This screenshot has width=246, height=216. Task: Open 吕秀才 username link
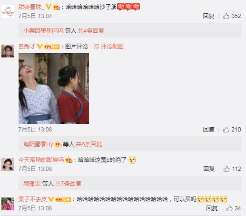tap(27, 47)
